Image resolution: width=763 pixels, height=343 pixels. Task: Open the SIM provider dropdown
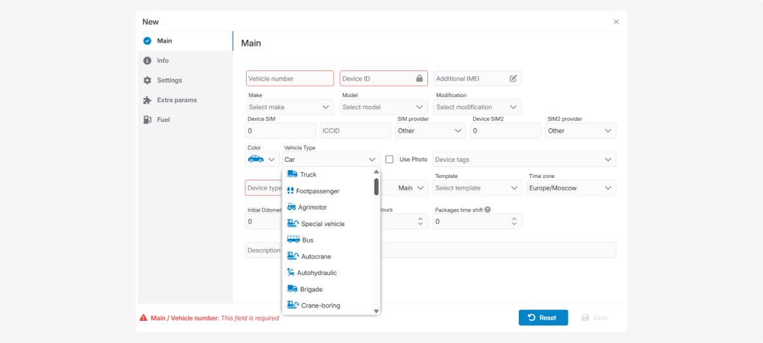point(430,131)
